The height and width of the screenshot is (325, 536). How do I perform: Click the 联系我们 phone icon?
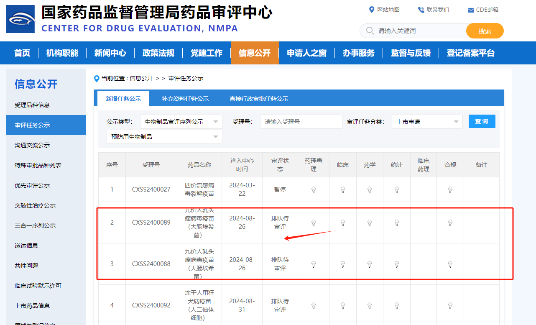tap(421, 10)
